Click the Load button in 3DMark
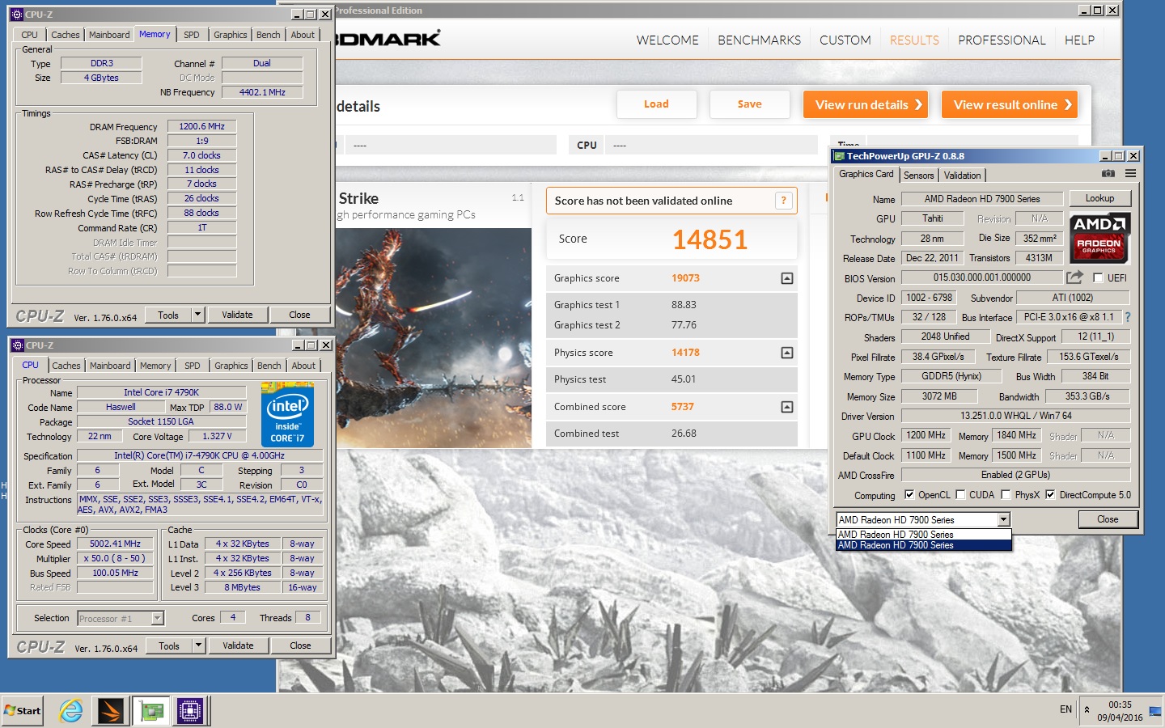The width and height of the screenshot is (1165, 728). click(656, 104)
